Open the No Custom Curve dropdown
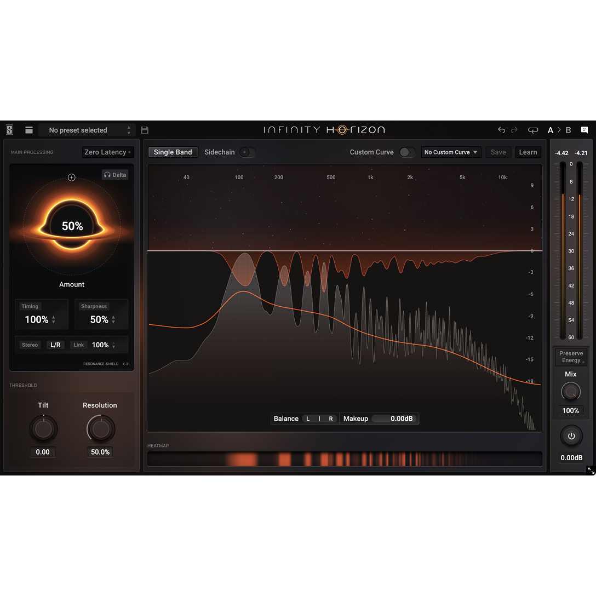This screenshot has width=596, height=596. [450, 152]
